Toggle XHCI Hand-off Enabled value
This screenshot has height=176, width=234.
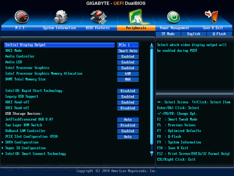[128, 102]
